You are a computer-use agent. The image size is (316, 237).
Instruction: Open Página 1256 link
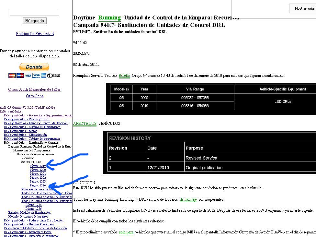click(x=33, y=209)
